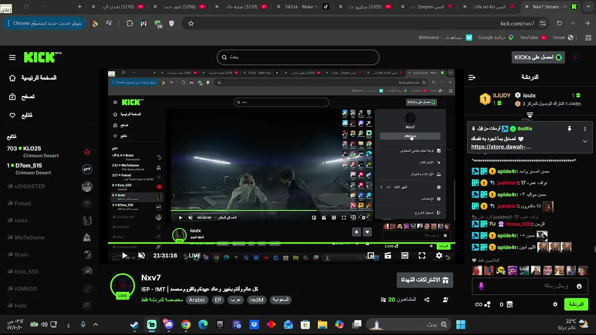Open الصفحة الرئيسية home icon in sidebar
This screenshot has height=335, width=596.
(x=13, y=78)
